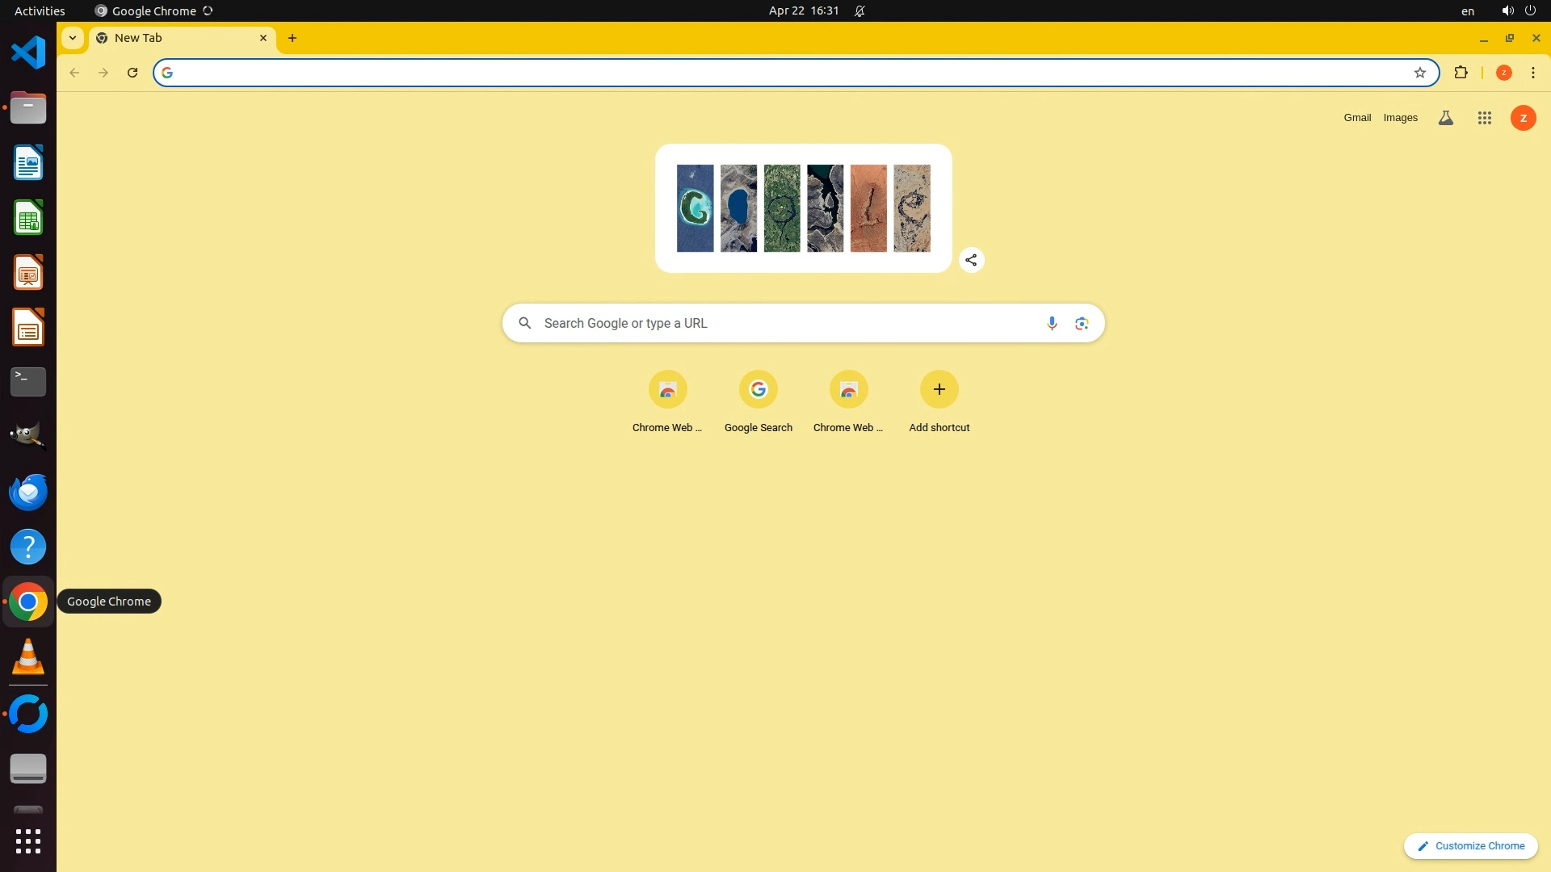Screen dimensions: 1551x872
Task: Reload the current page
Action: coord(132,73)
